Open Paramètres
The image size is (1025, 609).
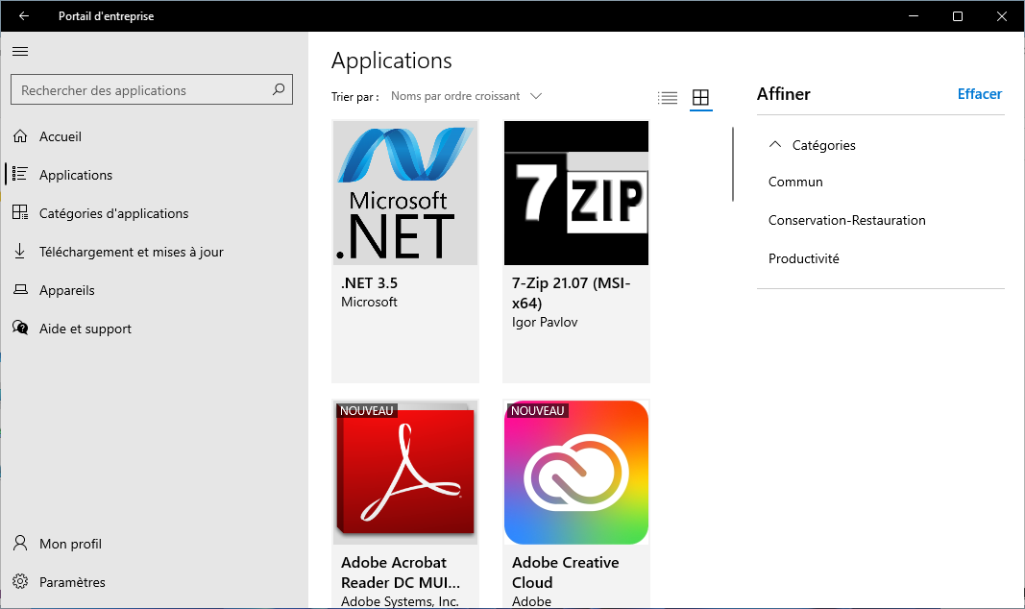72,582
